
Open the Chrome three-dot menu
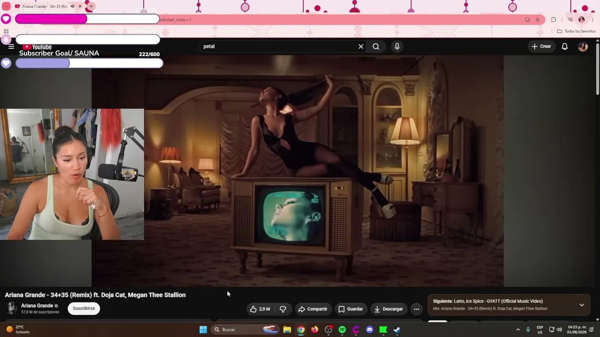[593, 20]
